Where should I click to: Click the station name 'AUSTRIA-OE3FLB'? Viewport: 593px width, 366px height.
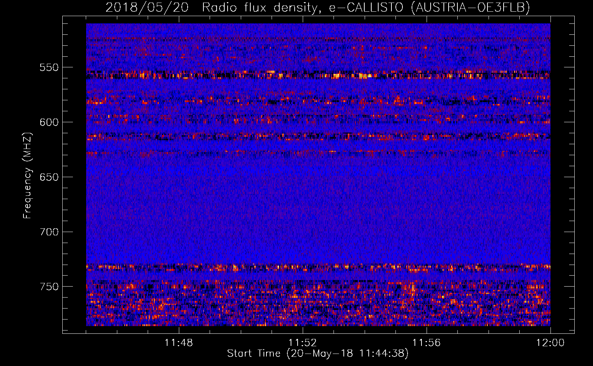click(470, 7)
